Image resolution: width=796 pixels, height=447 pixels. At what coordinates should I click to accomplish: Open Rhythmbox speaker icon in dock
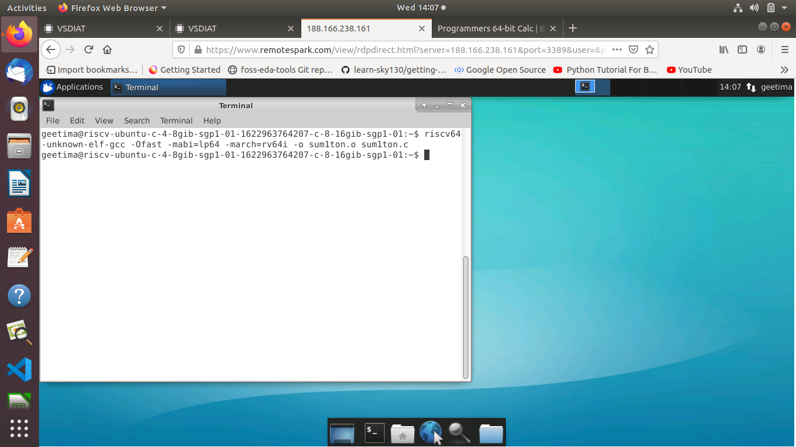(19, 108)
